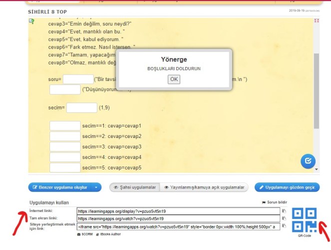This screenshot has width=331, height=250.
Task: Click the blank field after soru=
Action: (x=78, y=79)
